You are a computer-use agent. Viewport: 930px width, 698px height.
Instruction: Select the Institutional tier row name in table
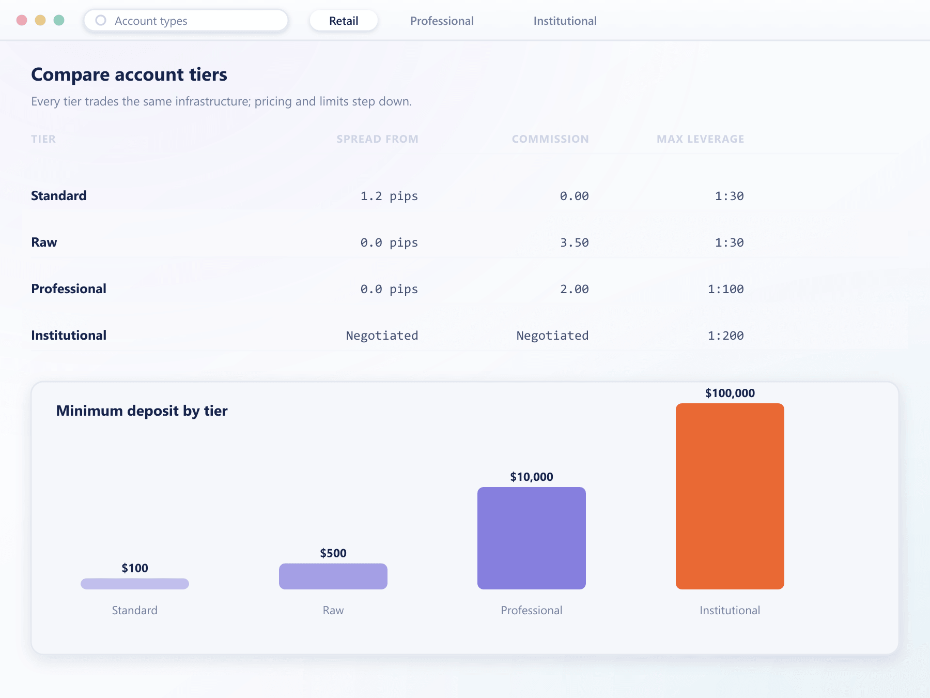[69, 335]
